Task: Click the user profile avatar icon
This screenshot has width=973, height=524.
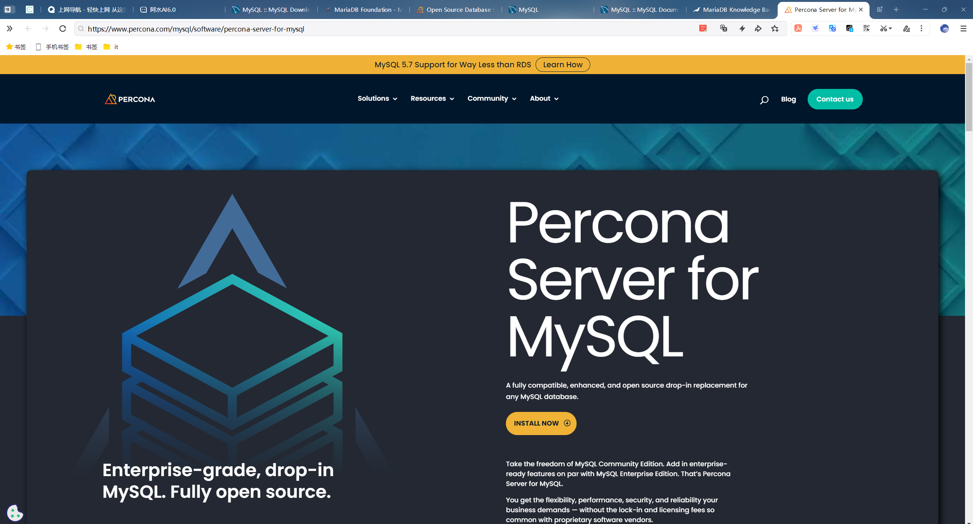Action: [944, 28]
